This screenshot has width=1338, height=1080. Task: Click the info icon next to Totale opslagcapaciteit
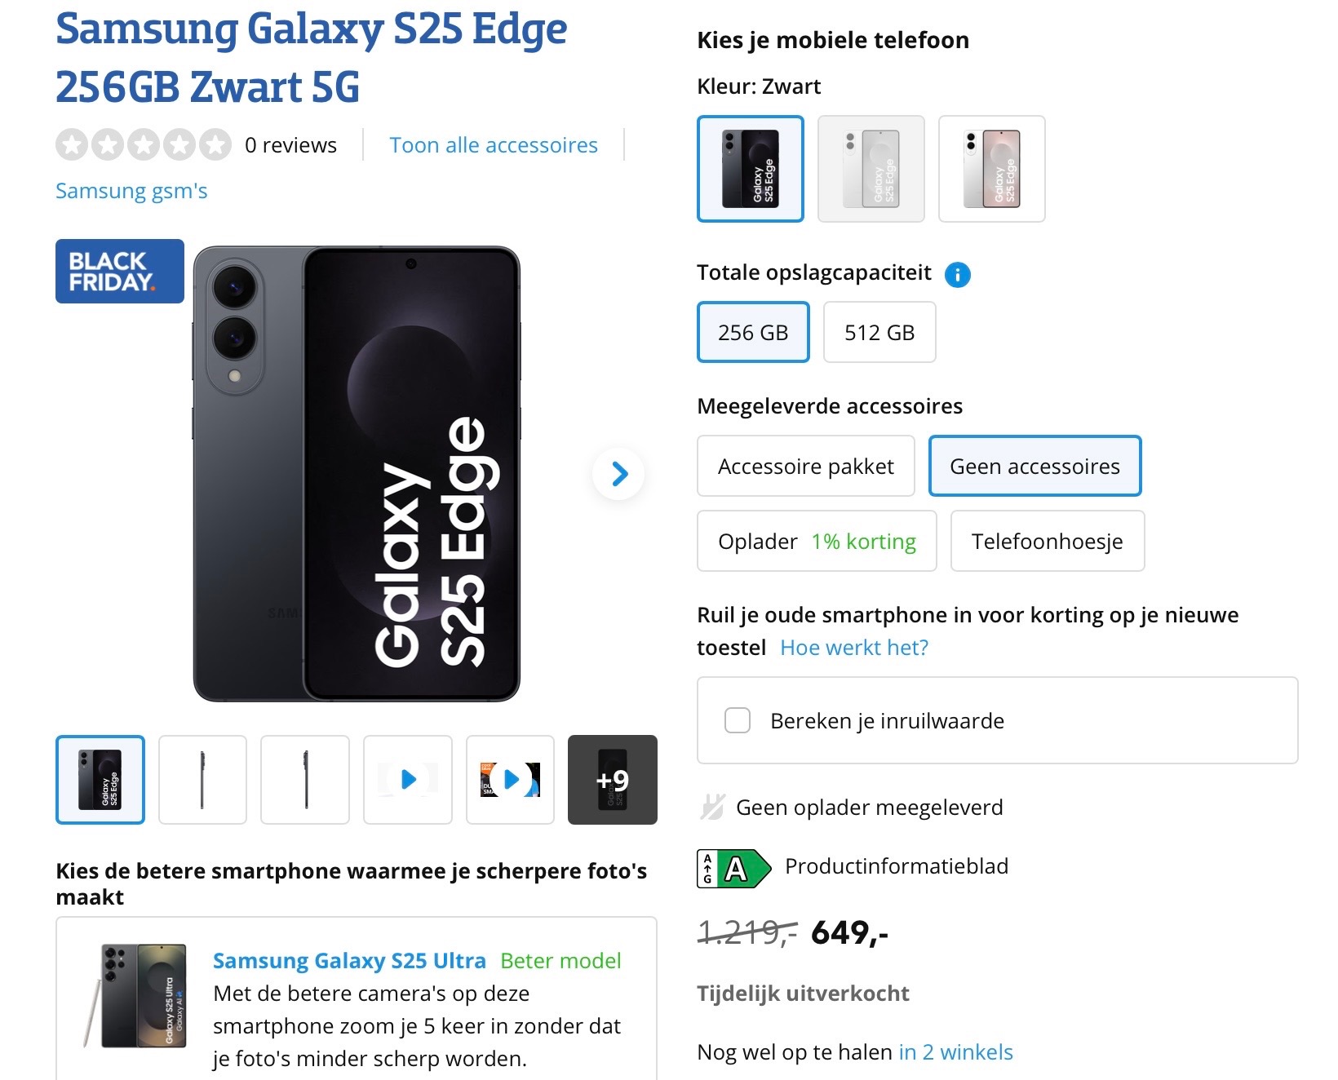pyautogui.click(x=959, y=274)
